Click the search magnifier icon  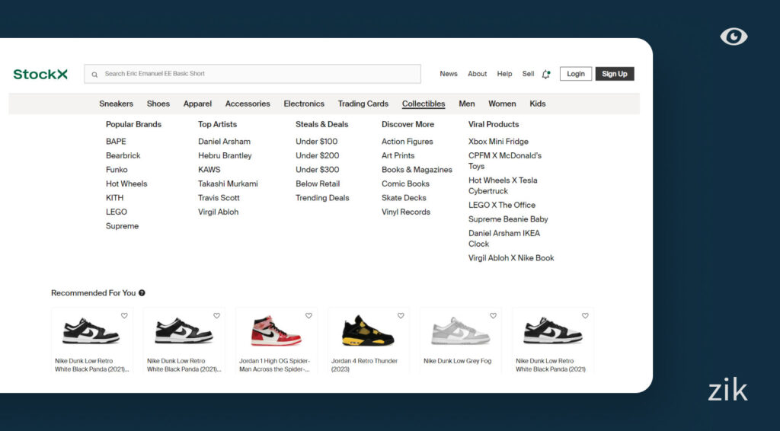[x=95, y=75]
